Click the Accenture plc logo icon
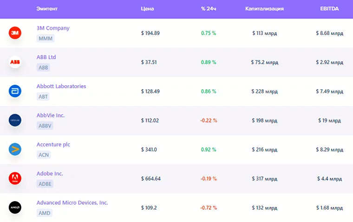The height and width of the screenshot is (222, 353). 15,149
